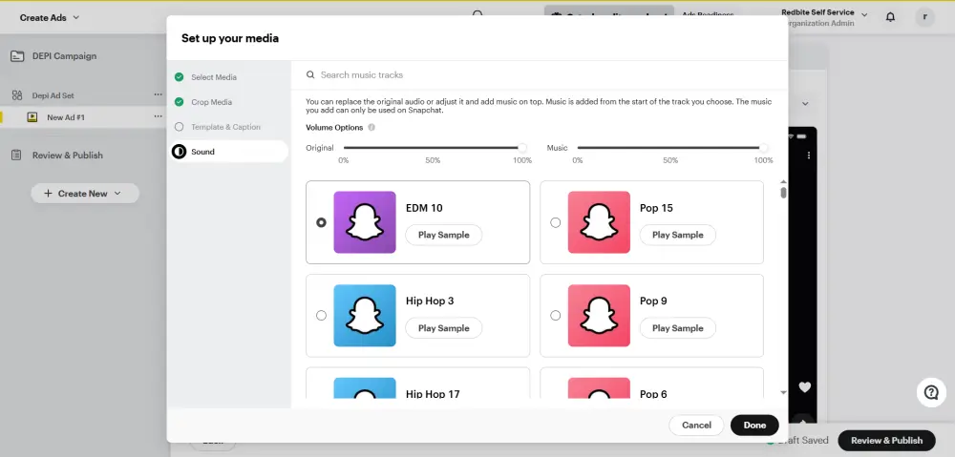
Task: Click the top bar search icon
Action: (x=477, y=13)
